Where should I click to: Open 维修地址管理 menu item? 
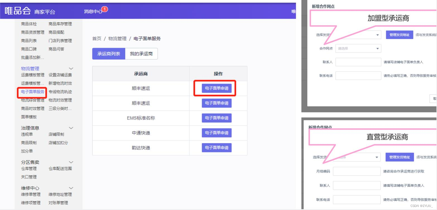point(60,194)
